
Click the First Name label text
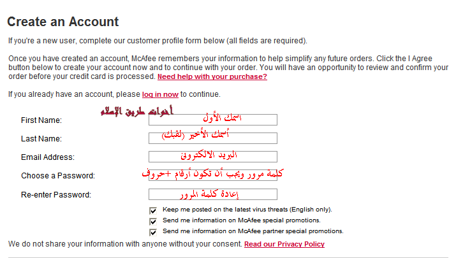point(41,120)
